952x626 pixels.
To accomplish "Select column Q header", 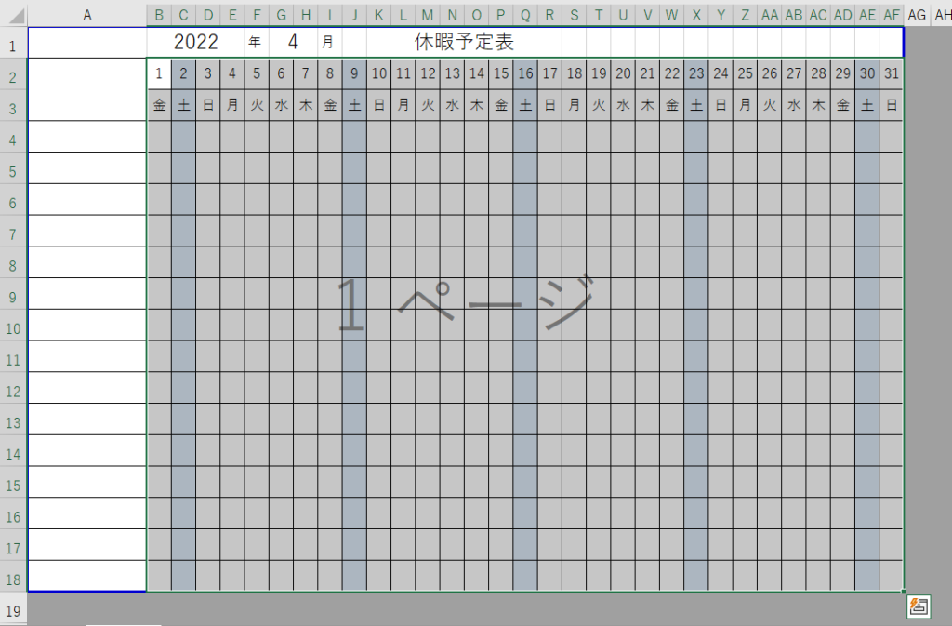I will point(525,14).
